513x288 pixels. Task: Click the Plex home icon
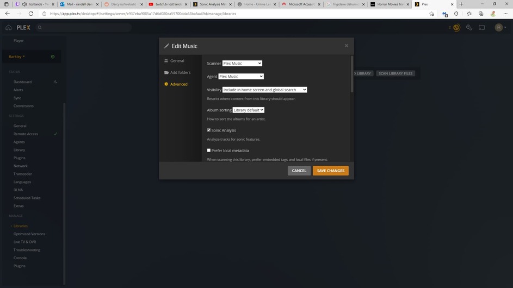pos(9,28)
